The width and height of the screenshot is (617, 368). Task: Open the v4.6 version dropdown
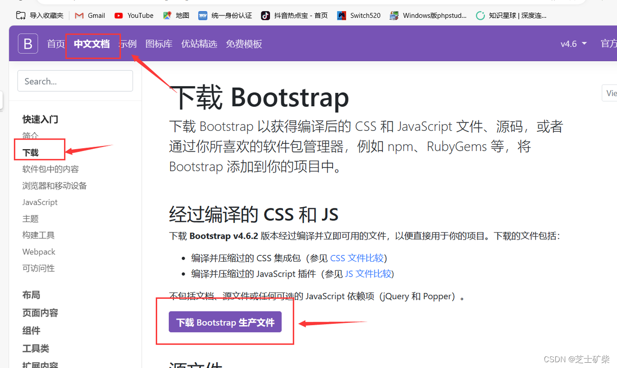click(x=573, y=43)
